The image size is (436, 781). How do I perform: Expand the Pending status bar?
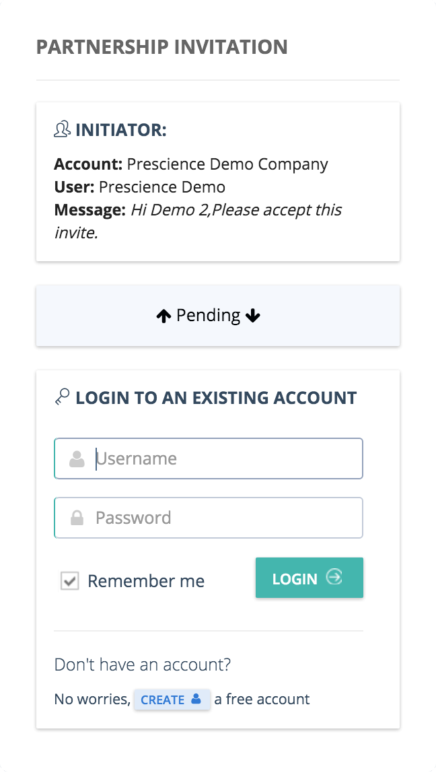[x=218, y=315]
